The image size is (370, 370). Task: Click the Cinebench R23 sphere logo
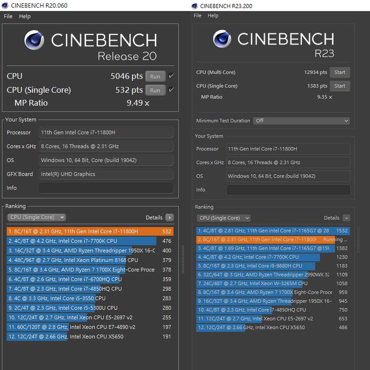(x=222, y=39)
